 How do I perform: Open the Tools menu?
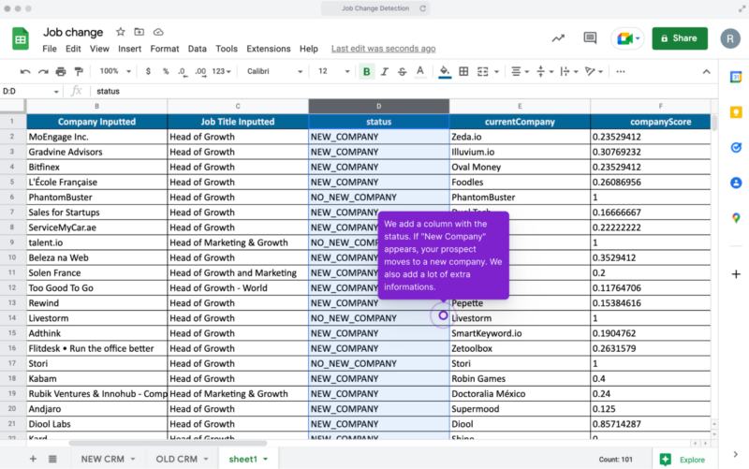(x=227, y=49)
